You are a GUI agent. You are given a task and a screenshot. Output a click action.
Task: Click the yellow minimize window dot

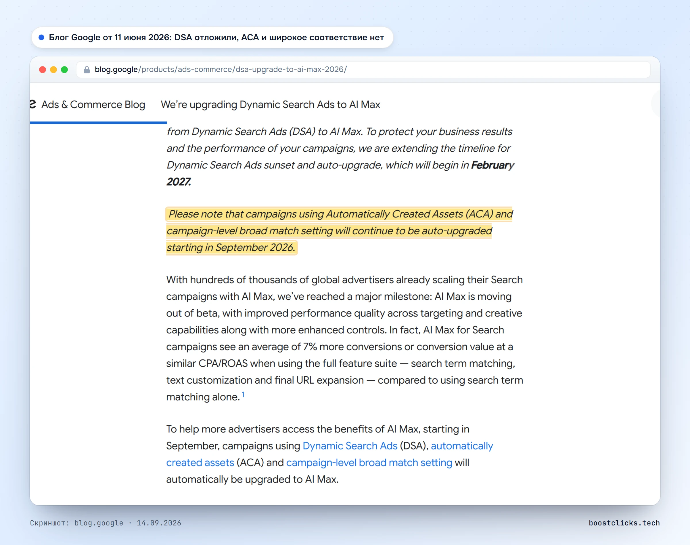point(53,70)
